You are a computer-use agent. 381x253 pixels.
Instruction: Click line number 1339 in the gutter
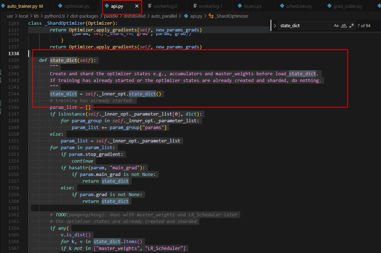click(13, 60)
